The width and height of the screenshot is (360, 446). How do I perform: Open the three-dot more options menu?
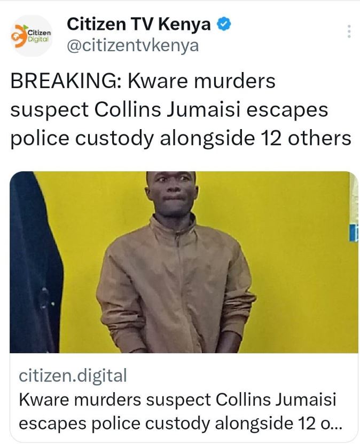349,31
